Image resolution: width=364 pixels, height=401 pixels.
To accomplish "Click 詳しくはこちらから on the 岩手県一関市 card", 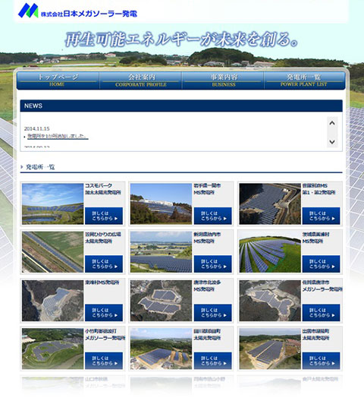I will point(213,216).
